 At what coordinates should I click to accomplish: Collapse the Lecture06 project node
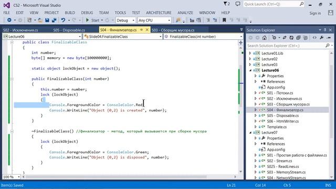coord(250,70)
